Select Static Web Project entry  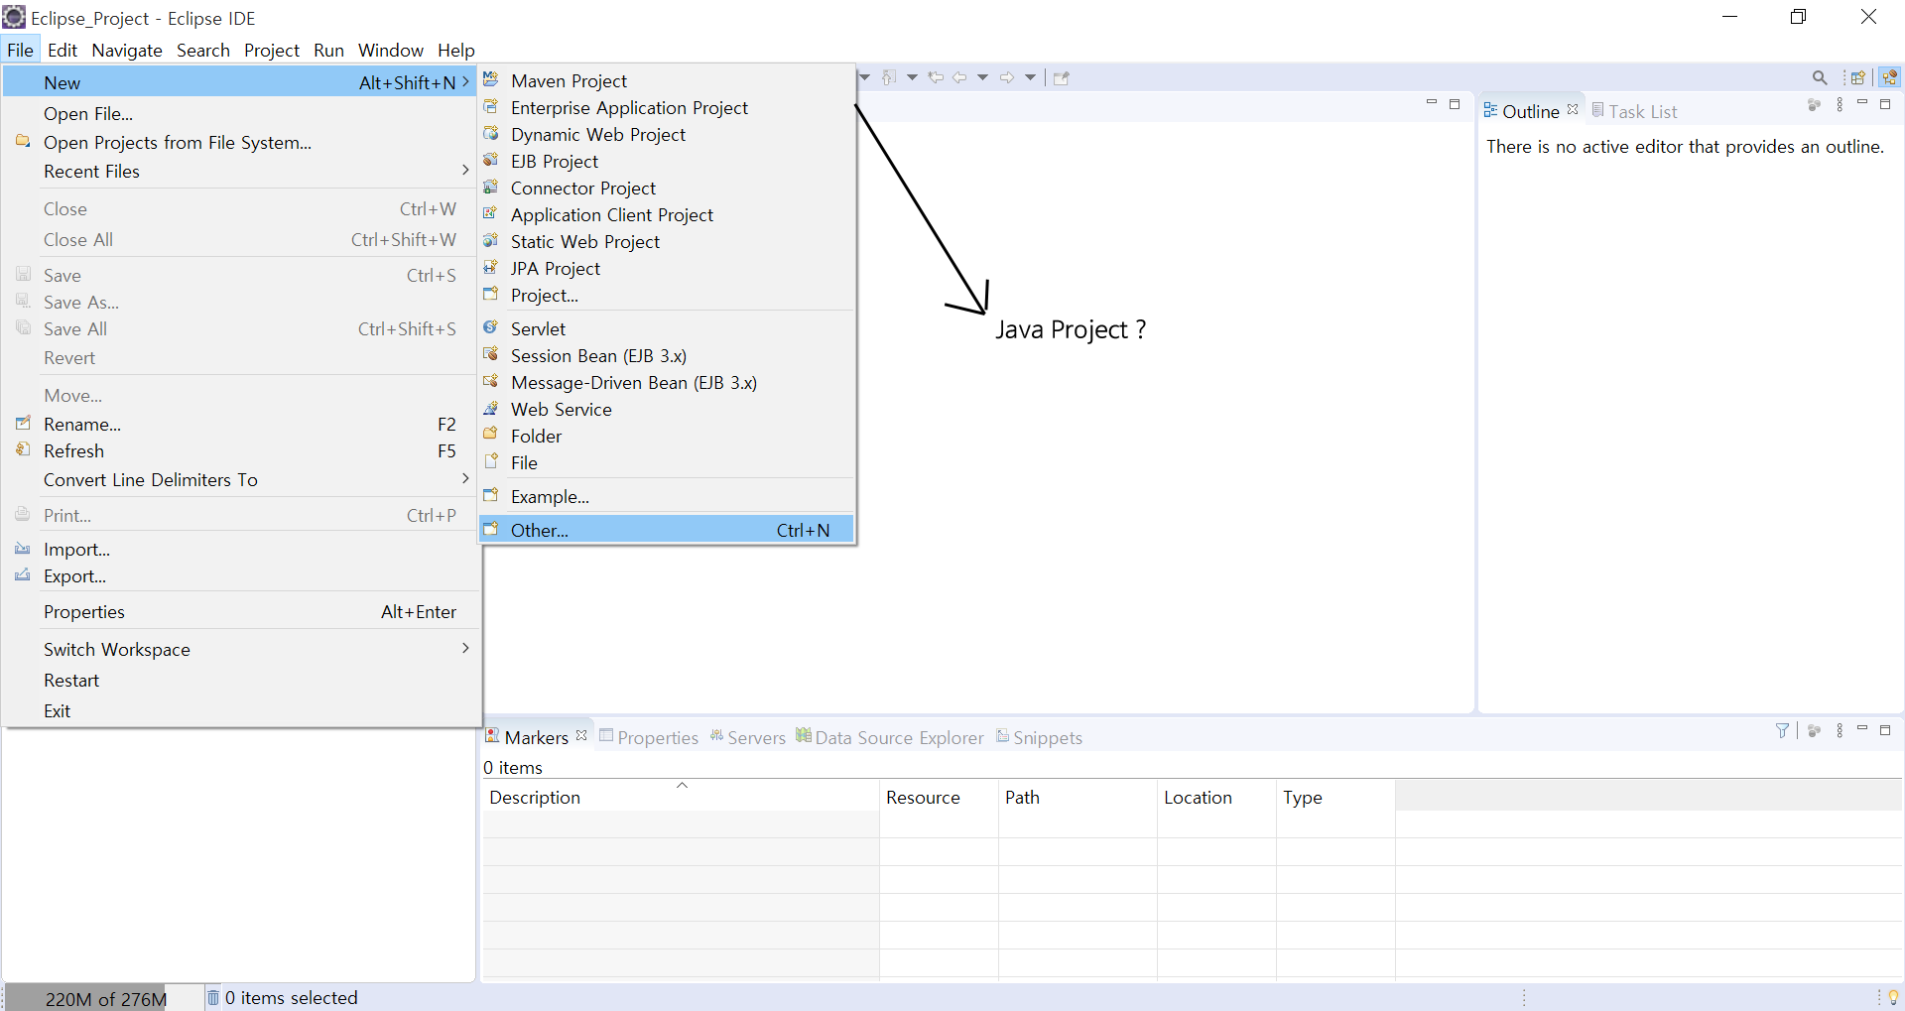[667, 241]
